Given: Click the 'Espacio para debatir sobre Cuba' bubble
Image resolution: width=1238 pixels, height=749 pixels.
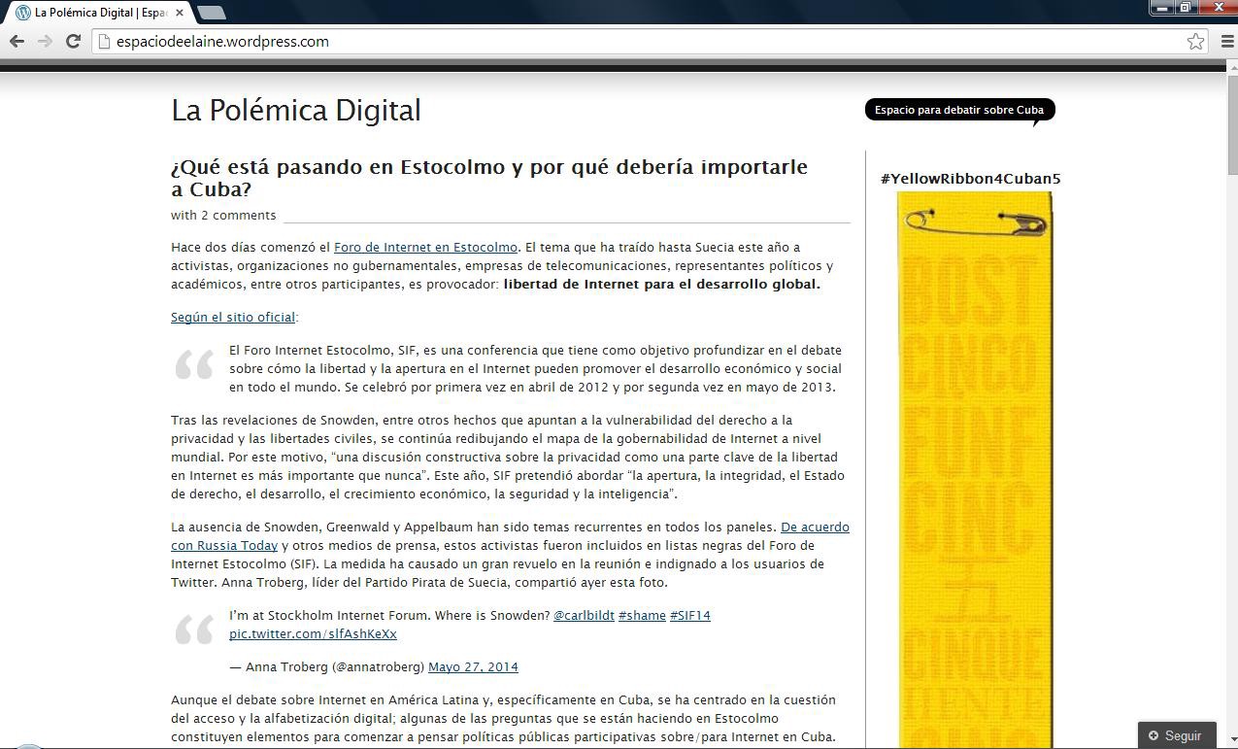Looking at the screenshot, I should (959, 110).
